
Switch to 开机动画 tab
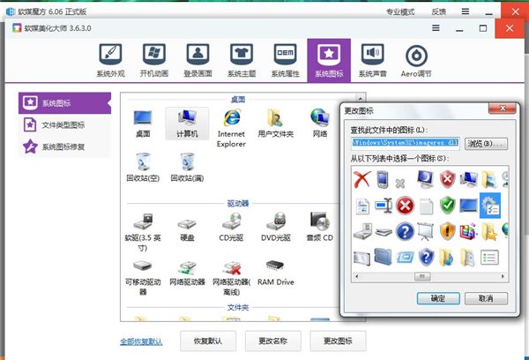tap(153, 61)
